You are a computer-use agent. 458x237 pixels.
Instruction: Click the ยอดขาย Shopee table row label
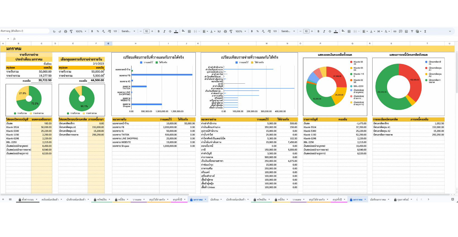point(121,146)
